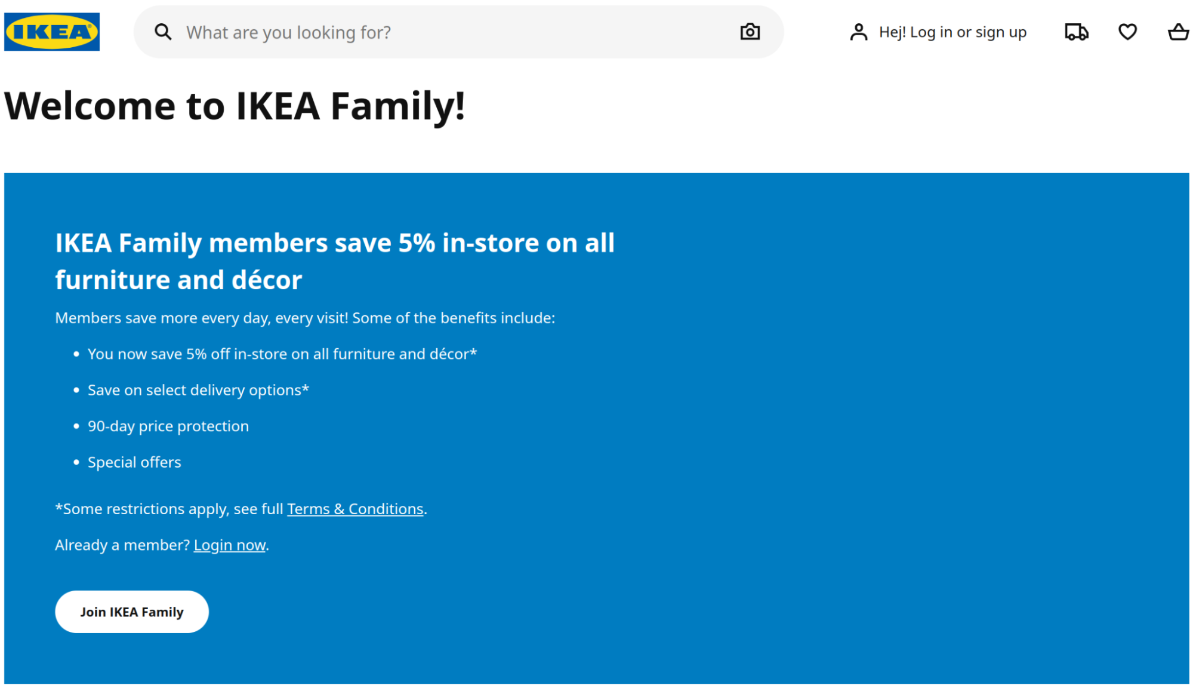
Task: Click the 'IKEA Family members save 5%' banner heading
Action: (335, 261)
